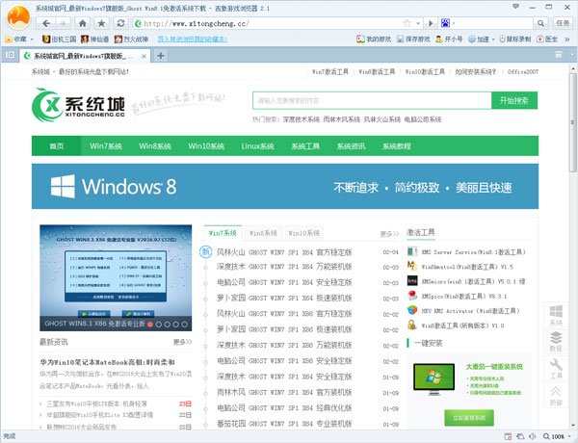Click 更多>> next to 最新资讯
The height and width of the screenshot is (443, 578).
click(182, 342)
